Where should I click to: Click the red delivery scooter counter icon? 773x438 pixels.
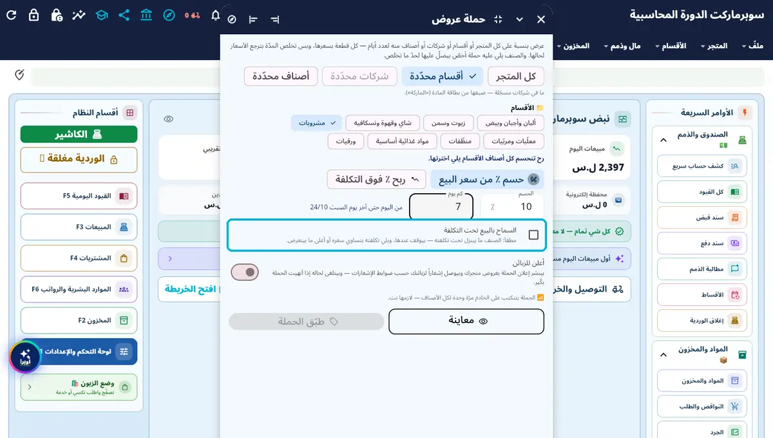tap(192, 15)
